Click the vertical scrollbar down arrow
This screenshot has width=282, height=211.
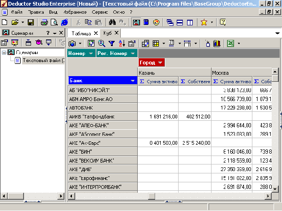click(275, 188)
